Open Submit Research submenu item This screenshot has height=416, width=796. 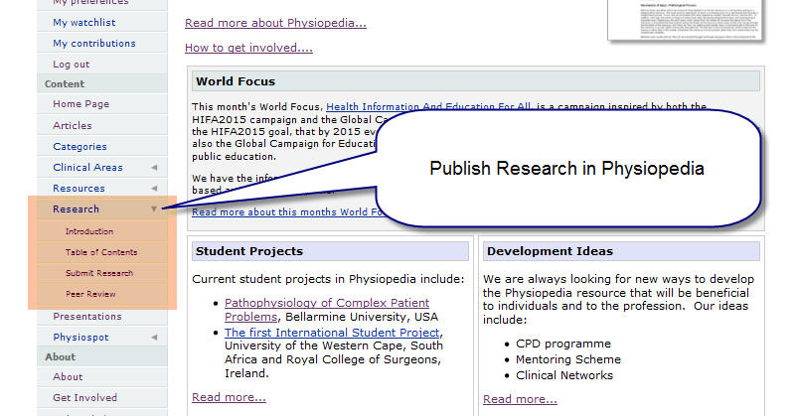pos(99,273)
